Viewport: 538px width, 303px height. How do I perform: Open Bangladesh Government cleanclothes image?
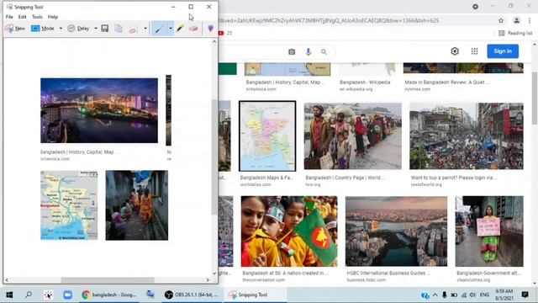(489, 231)
